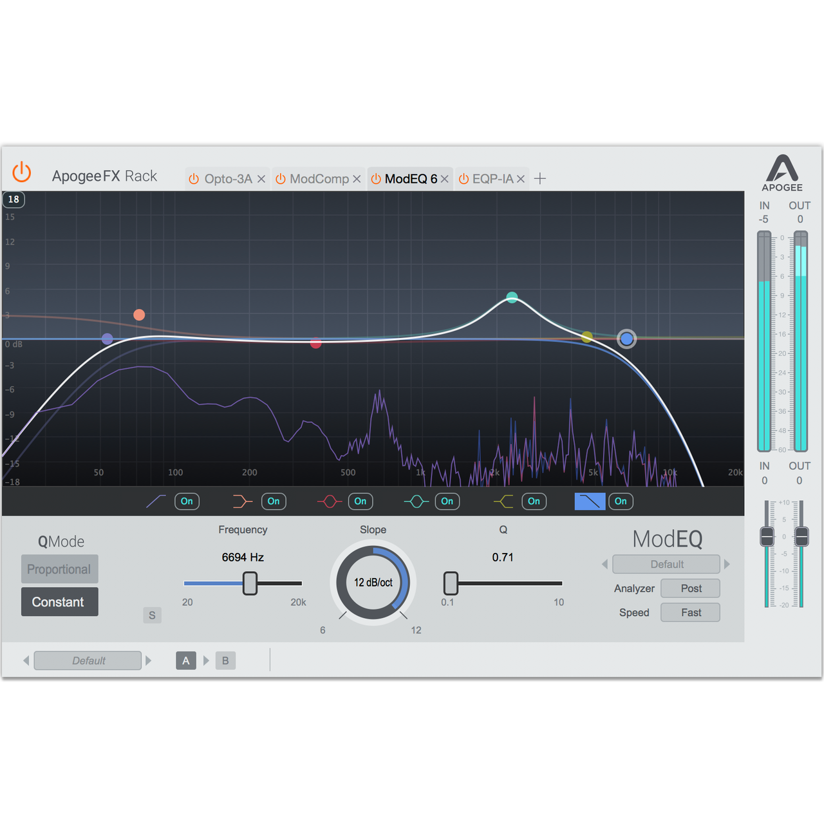Disable the red bell band via its On toggle

coord(360,501)
